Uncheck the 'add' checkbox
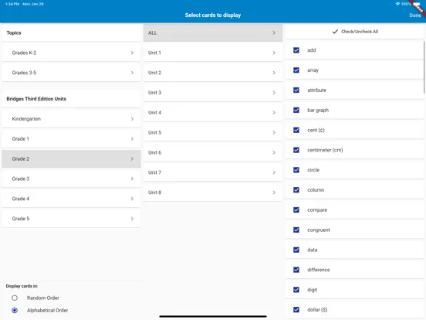Image resolution: width=426 pixels, height=320 pixels. (x=296, y=50)
